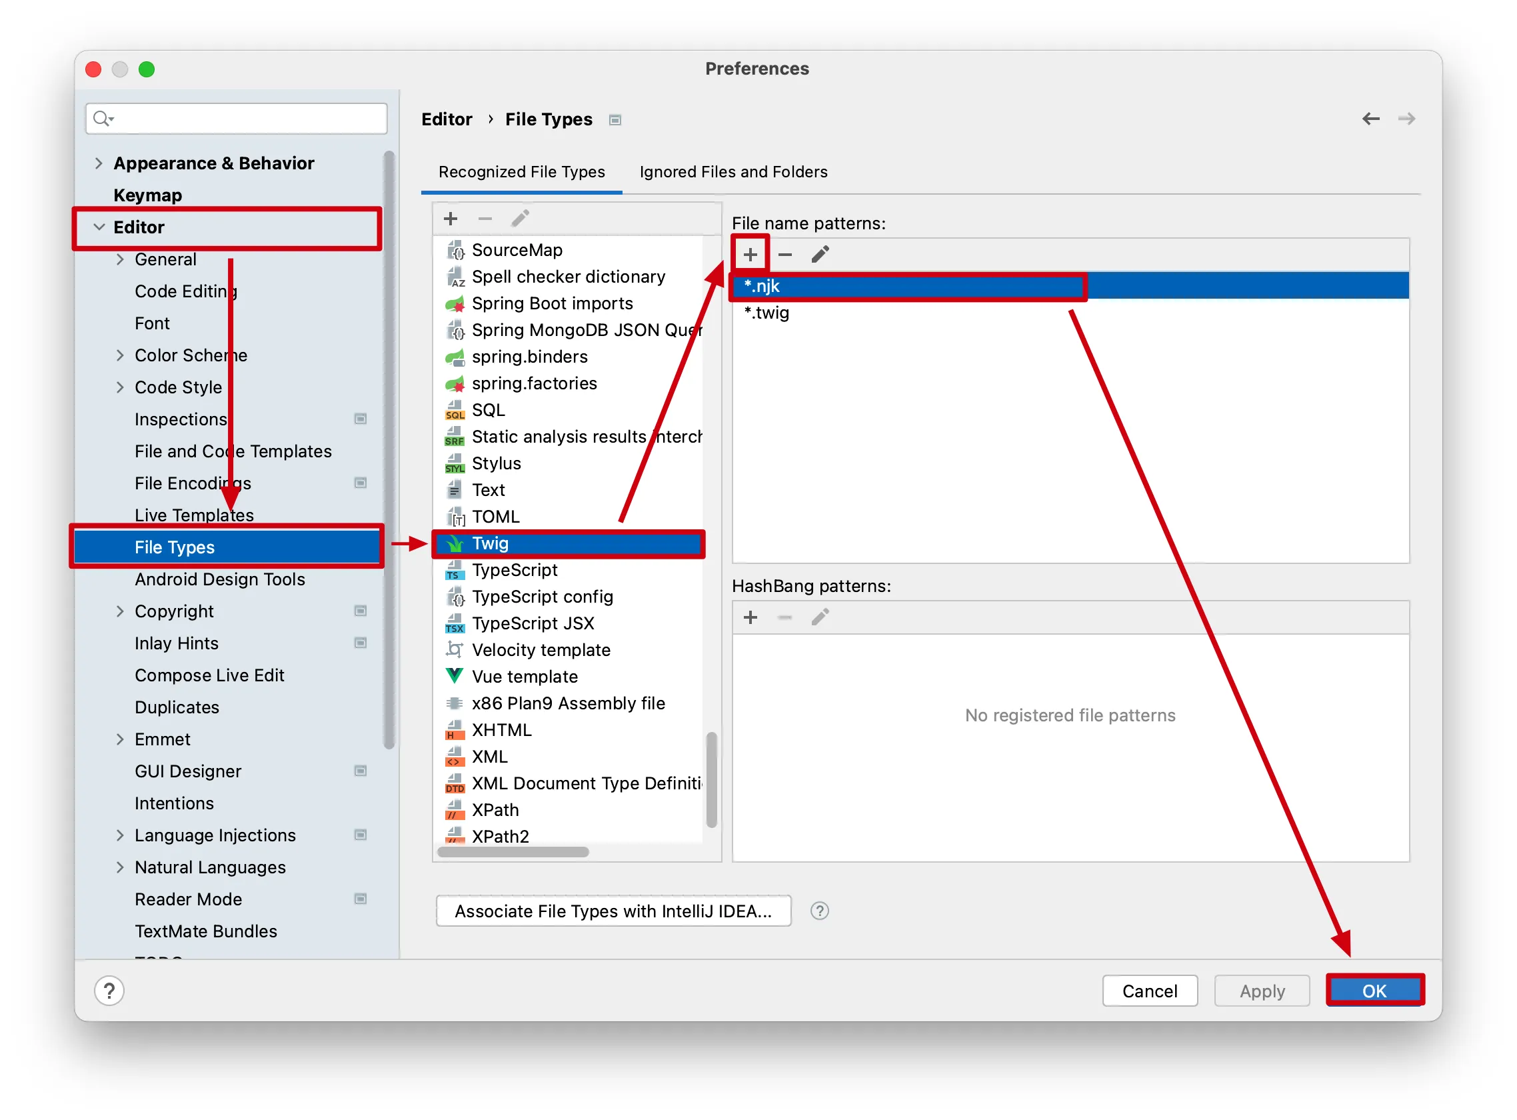Click the Vue template icon
Screen dimensions: 1517x1120
click(455, 677)
